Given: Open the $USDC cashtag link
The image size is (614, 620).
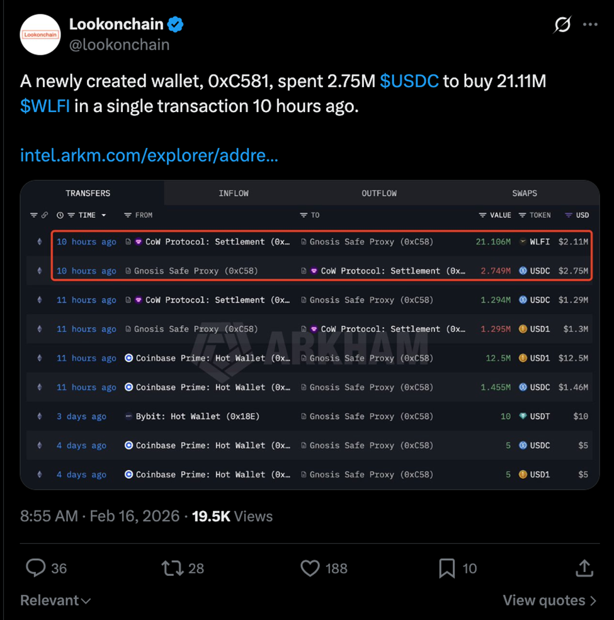Looking at the screenshot, I should point(409,81).
